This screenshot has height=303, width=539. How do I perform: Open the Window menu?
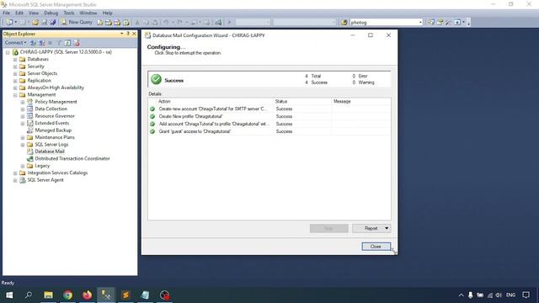[88, 13]
